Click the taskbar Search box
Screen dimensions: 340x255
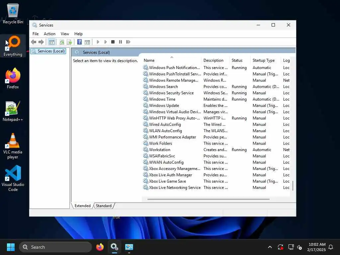point(55,247)
